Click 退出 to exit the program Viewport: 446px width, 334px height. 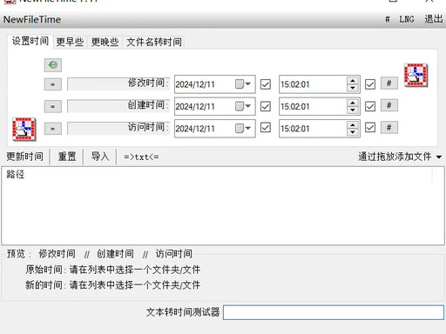pos(434,19)
